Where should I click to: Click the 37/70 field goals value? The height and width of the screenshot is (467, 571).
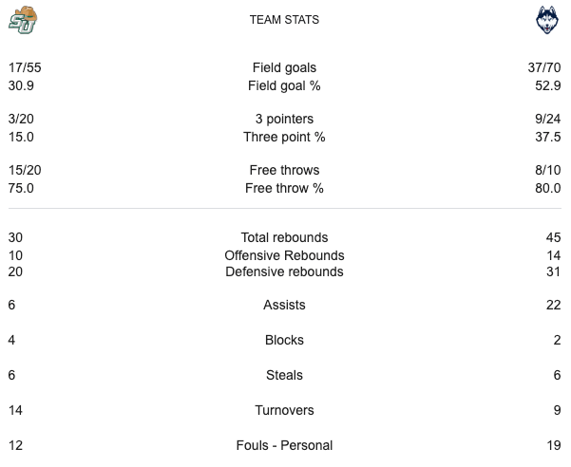pos(543,67)
